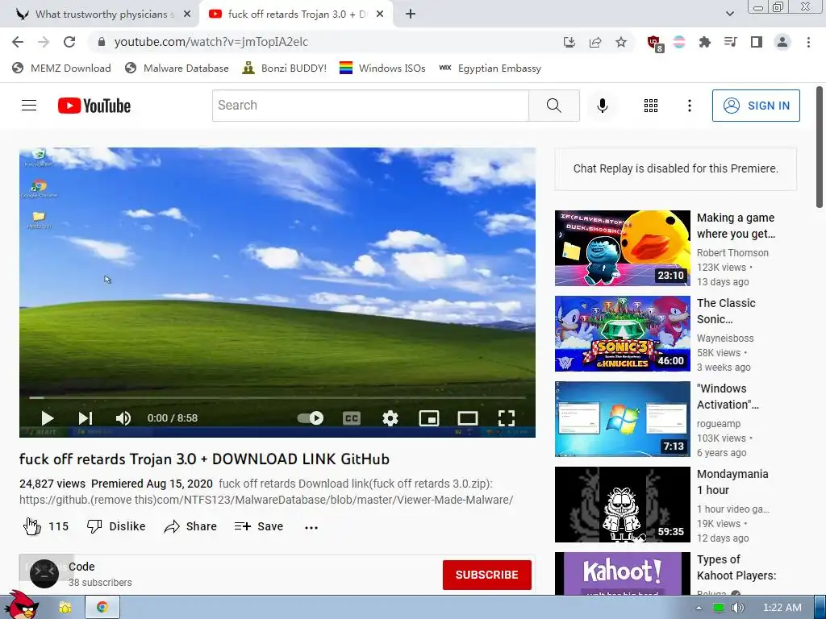
Task: Click the Chrome taskbar button
Action: (x=102, y=608)
